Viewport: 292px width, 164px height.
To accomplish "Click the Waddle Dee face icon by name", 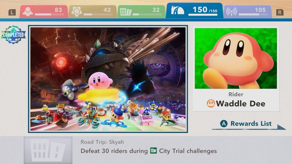I will coord(211,103).
